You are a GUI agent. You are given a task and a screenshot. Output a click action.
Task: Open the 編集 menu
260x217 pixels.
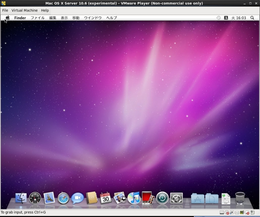pos(53,18)
